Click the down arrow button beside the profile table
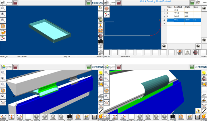The height and width of the screenshot is (121, 207). (204, 40)
